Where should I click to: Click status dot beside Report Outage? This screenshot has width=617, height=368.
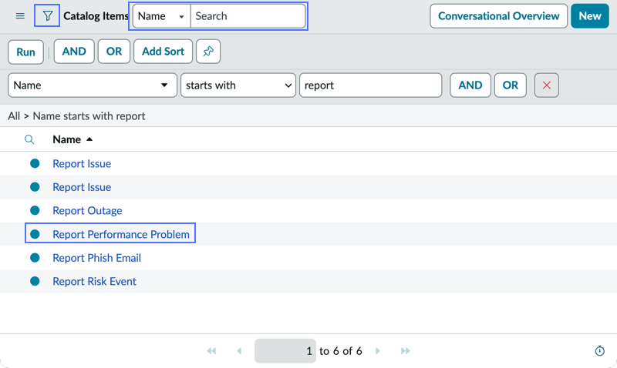click(35, 210)
